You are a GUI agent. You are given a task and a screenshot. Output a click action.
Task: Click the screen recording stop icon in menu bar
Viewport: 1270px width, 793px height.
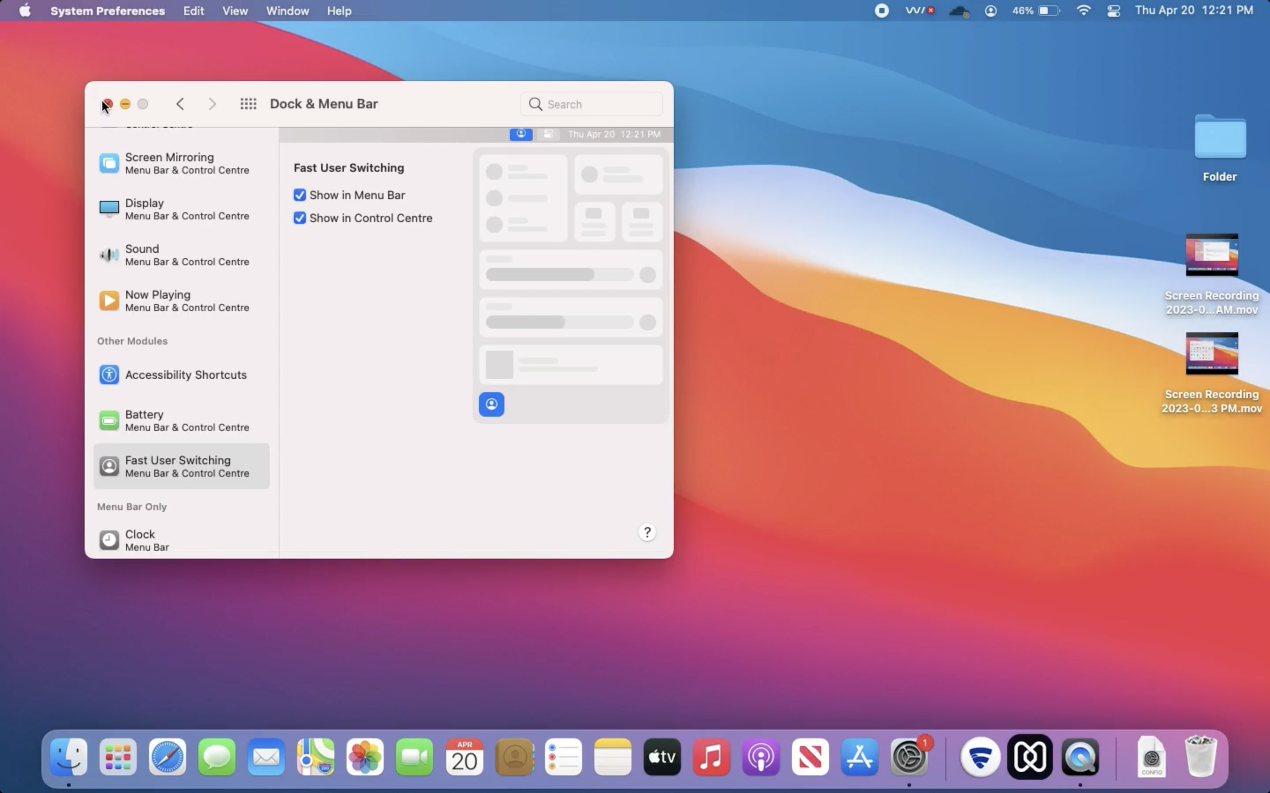click(882, 11)
